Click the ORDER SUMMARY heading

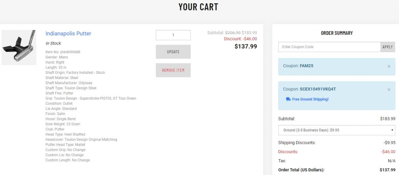pyautogui.click(x=337, y=33)
